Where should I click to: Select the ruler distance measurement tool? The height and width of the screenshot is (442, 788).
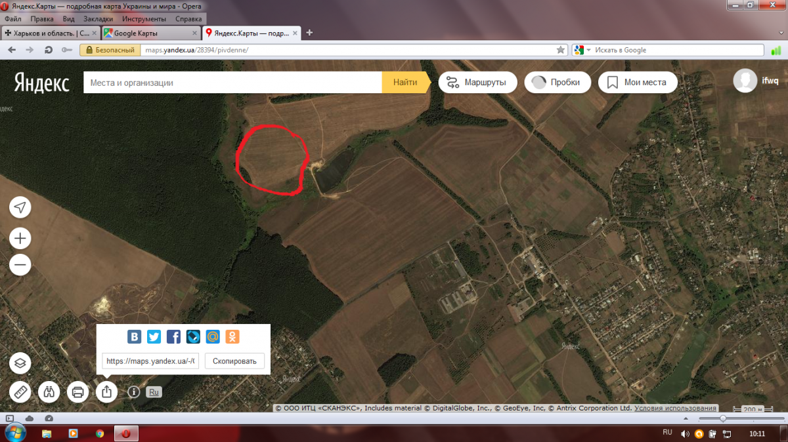(x=20, y=392)
